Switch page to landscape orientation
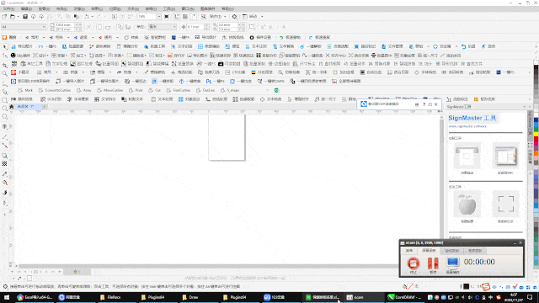This screenshot has height=303, width=539. click(x=108, y=27)
